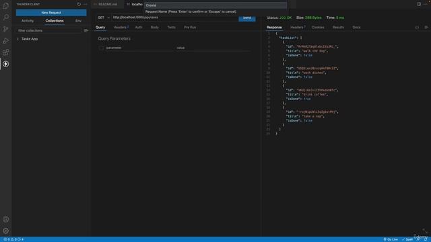Screen dimensions: 431x242
Task: Open the Extensions view
Action: pyautogui.click(x=5, y=52)
